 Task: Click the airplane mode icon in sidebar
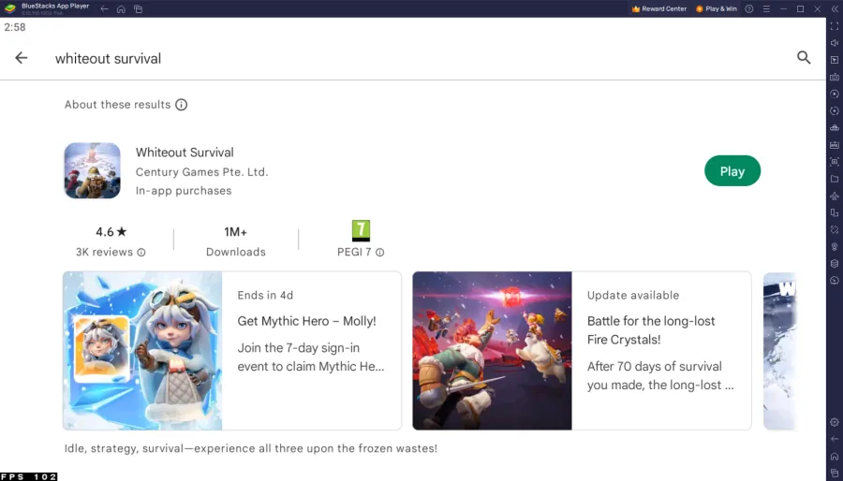pyautogui.click(x=835, y=196)
